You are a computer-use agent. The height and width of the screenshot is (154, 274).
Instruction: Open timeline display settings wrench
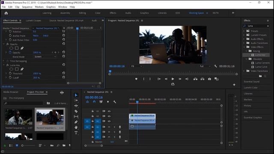[114, 102]
